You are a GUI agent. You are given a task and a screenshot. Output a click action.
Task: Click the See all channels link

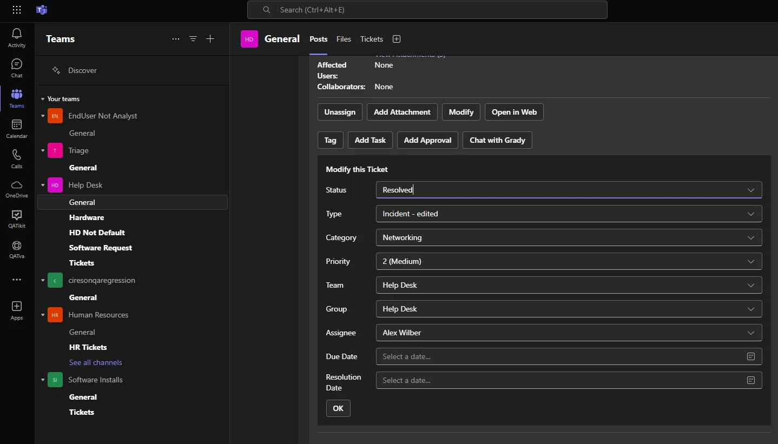(x=96, y=362)
